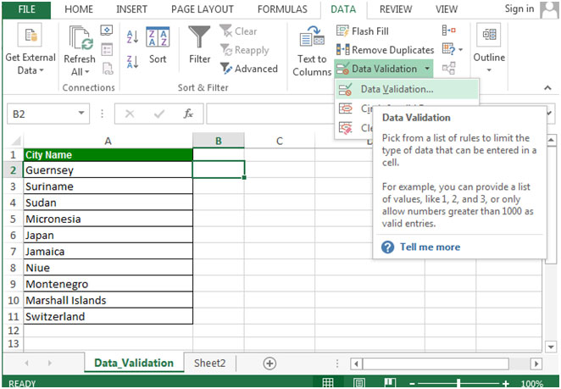The image size is (561, 389).
Task: Click the horizontal scrollbar right arrow
Action: (x=536, y=364)
